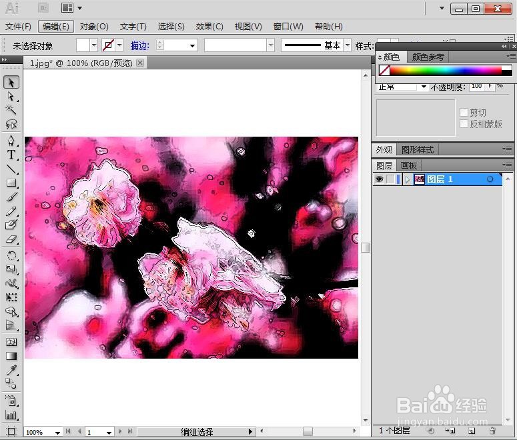This screenshot has width=517, height=440.
Task: Select the Magic Wand tool
Action: click(11, 110)
